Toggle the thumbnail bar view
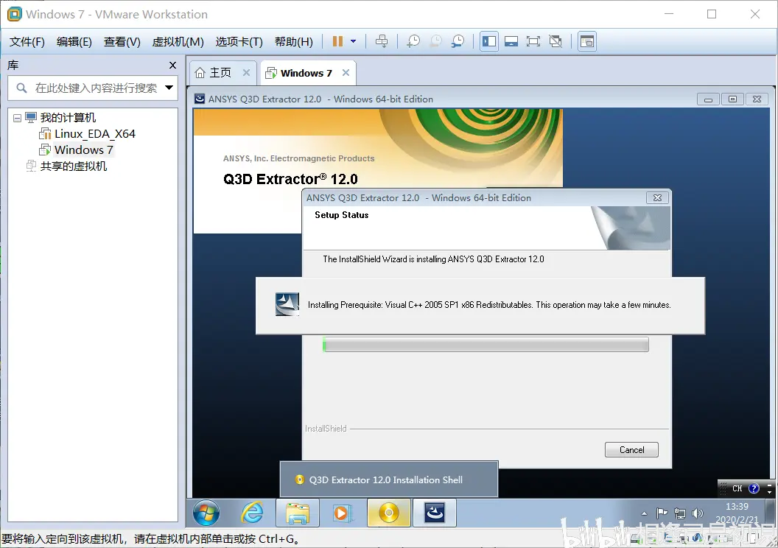The image size is (778, 548). pyautogui.click(x=511, y=42)
